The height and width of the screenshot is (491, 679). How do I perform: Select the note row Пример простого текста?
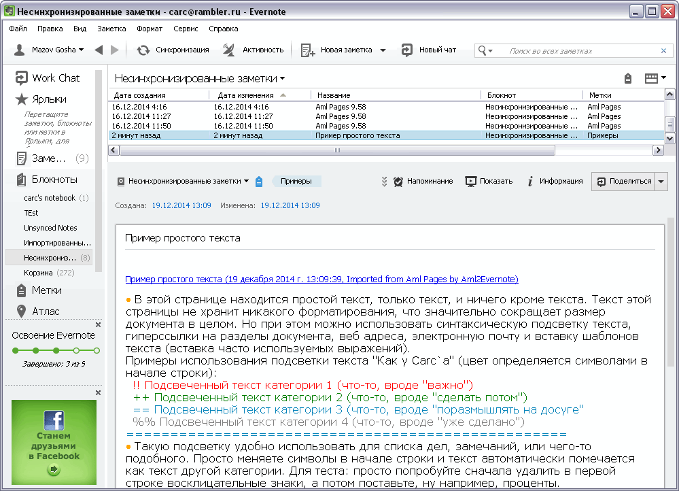(386, 135)
